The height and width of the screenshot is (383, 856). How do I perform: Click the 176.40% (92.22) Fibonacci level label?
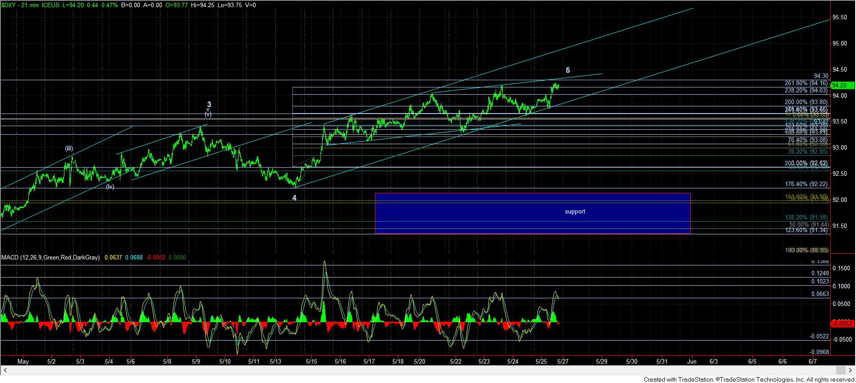coord(806,184)
